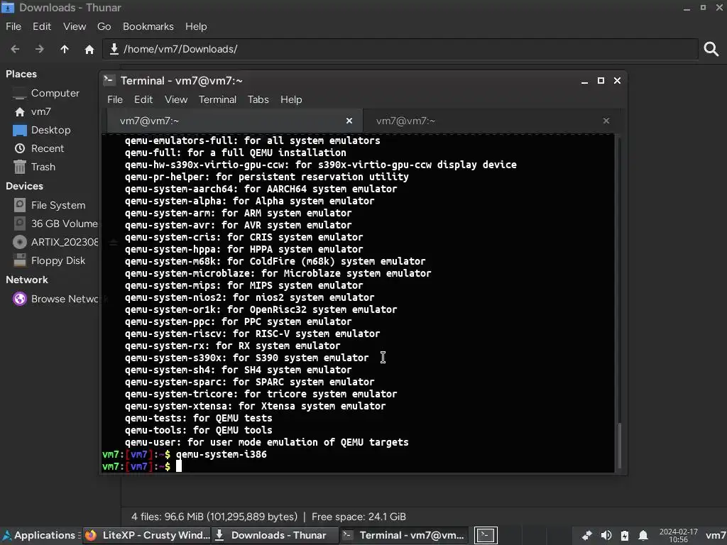The image size is (727, 545).
Task: Open Terminal's Help menu
Action: click(291, 99)
